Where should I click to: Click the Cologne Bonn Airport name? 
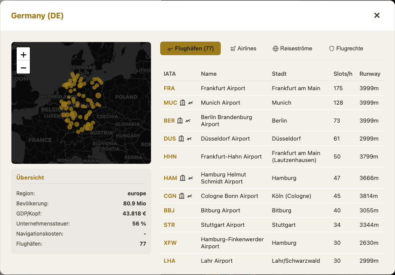coord(230,196)
